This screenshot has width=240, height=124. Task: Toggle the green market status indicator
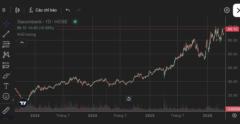(x=75, y=22)
